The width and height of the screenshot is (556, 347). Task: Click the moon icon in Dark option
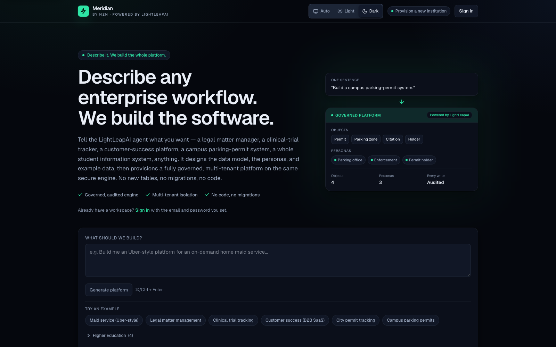[x=365, y=11]
